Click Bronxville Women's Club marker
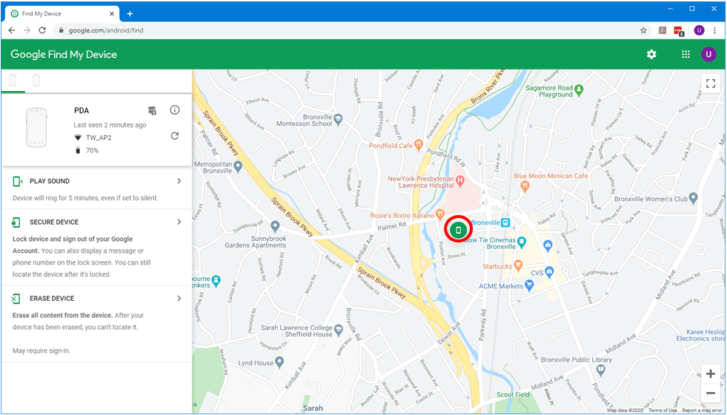The height and width of the screenshot is (415, 727). click(x=693, y=199)
